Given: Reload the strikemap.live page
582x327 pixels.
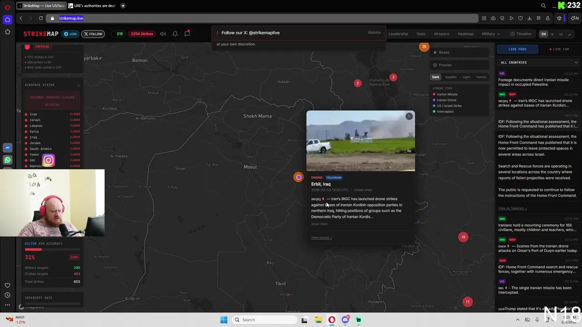Looking at the screenshot, I should 41,18.
